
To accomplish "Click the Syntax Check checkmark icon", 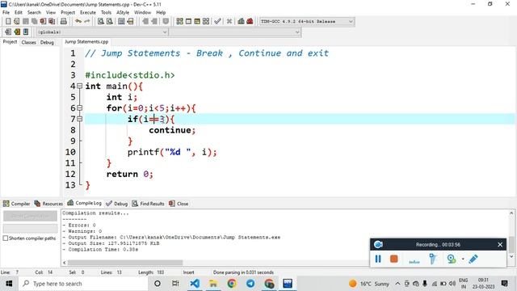I will (x=217, y=22).
